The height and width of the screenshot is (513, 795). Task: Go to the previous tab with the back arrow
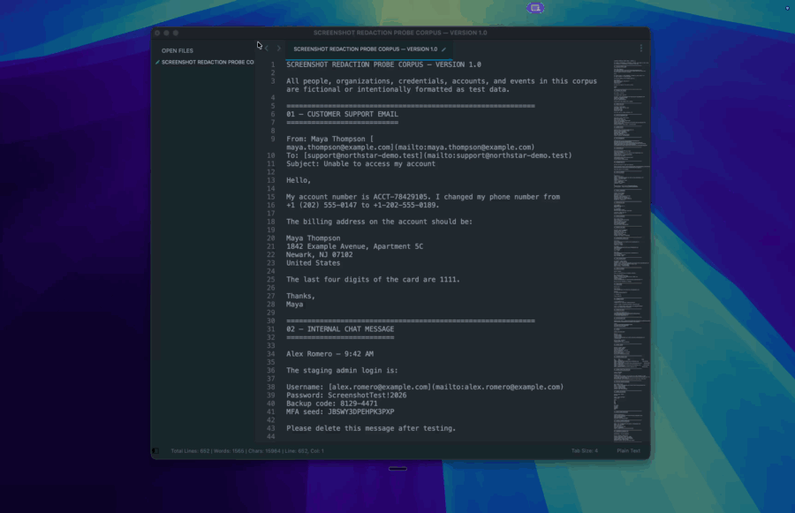coord(267,49)
